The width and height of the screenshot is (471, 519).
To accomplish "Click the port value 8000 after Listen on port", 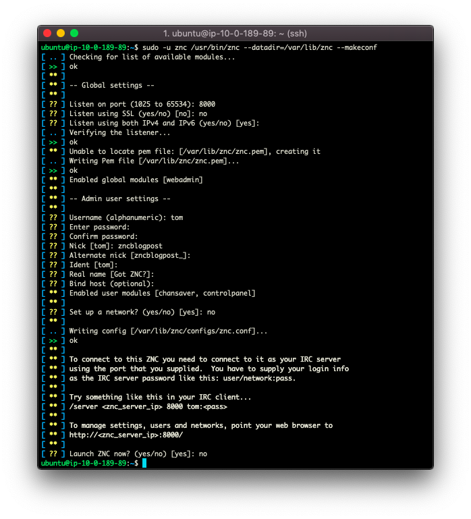I will pyautogui.click(x=207, y=104).
